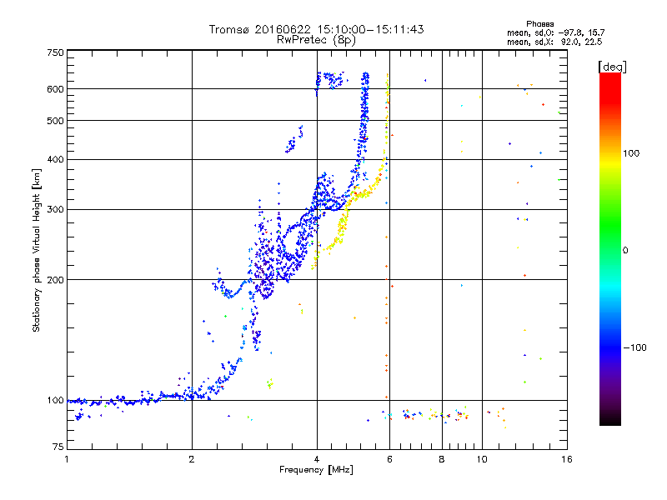Screen dimensions: 667x500
Task: Click the x-axis tick label '6'
Action: pos(389,459)
